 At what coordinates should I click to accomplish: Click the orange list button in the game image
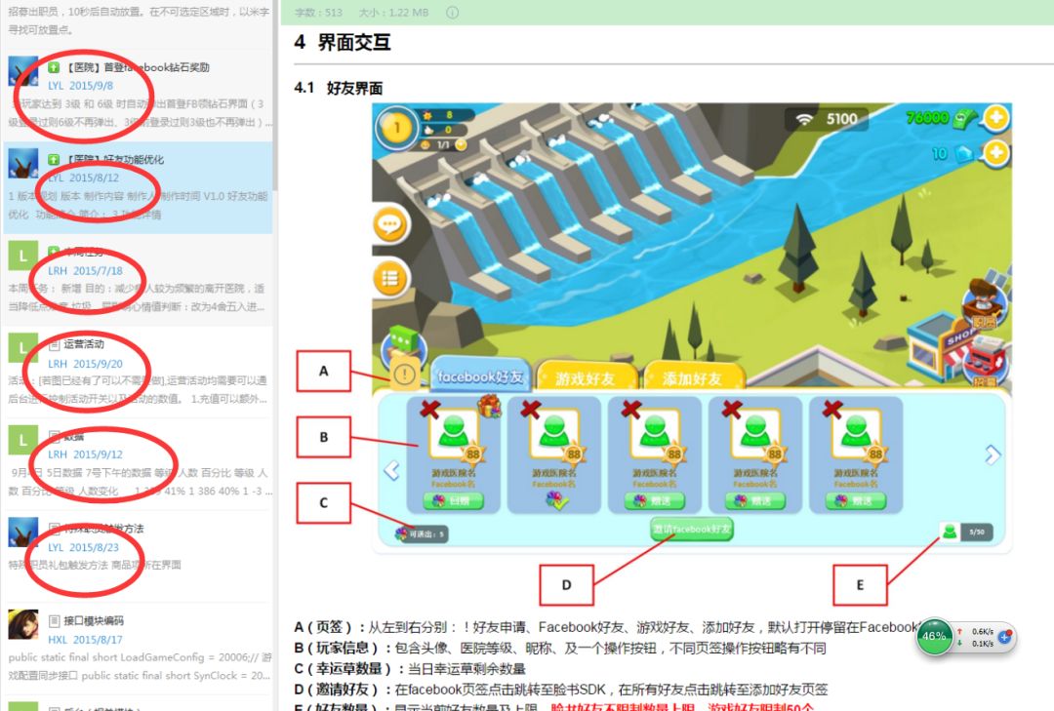tap(390, 278)
